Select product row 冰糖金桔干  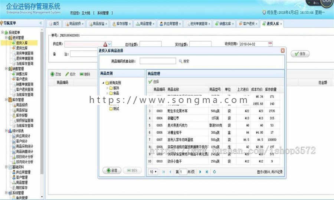(213, 133)
